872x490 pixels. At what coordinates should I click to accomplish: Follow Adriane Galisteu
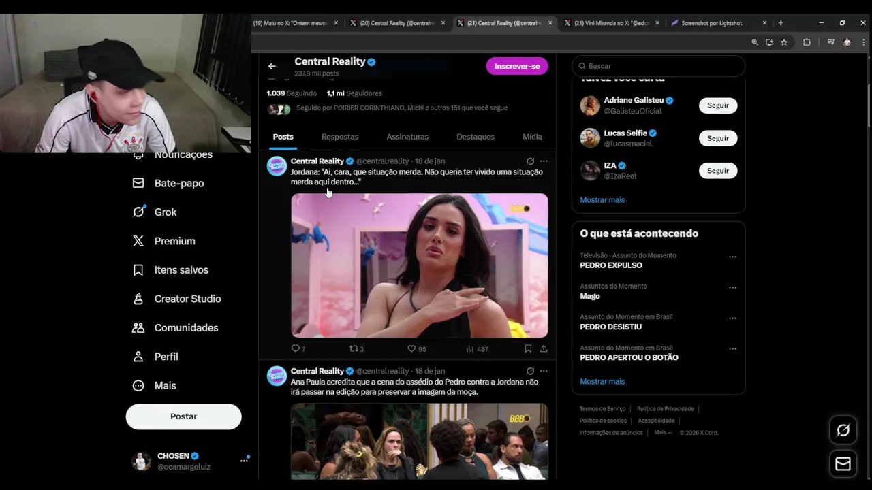(x=717, y=105)
